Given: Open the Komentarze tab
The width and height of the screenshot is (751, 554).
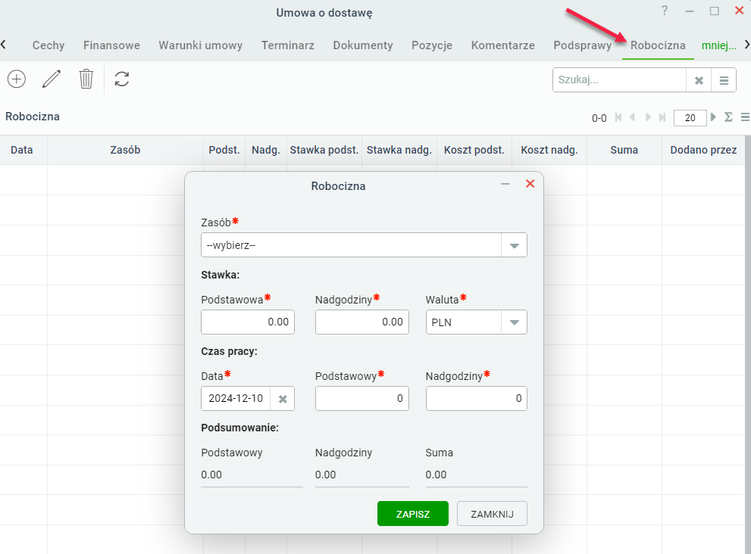Looking at the screenshot, I should 503,45.
